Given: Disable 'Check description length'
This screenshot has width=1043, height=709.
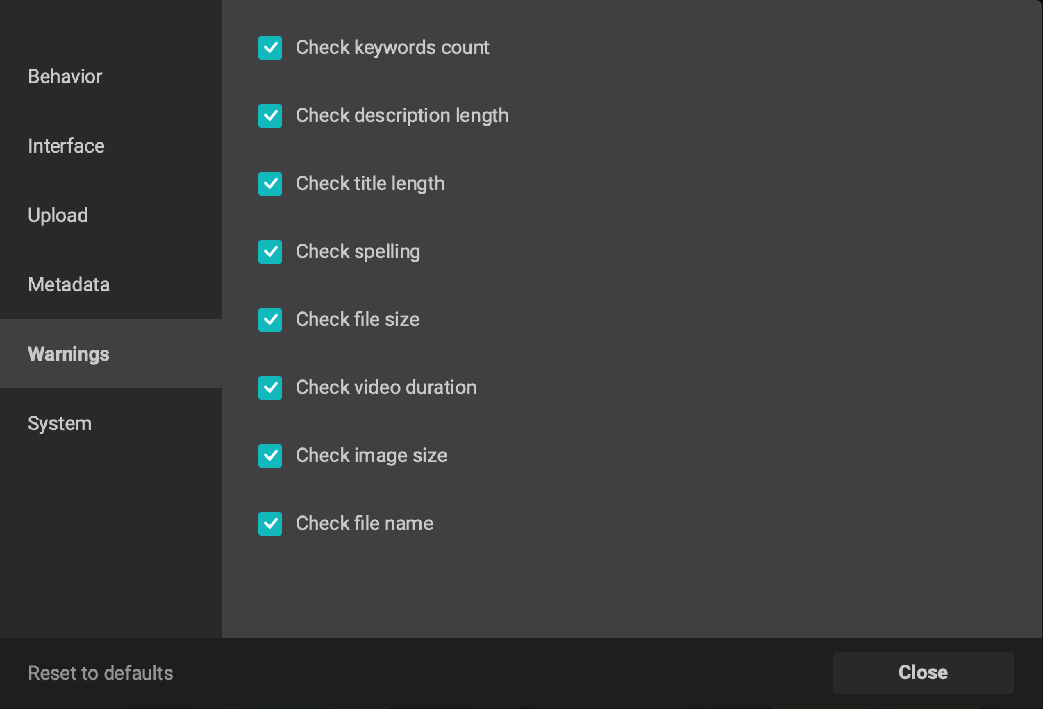Looking at the screenshot, I should coord(270,116).
